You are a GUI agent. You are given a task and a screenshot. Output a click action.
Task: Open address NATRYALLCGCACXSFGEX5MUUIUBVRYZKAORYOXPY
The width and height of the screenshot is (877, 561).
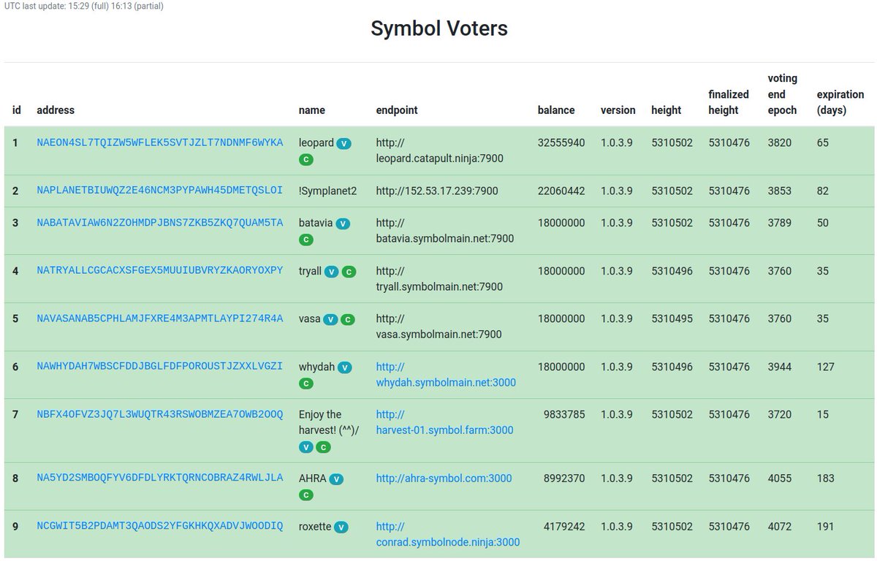point(160,271)
